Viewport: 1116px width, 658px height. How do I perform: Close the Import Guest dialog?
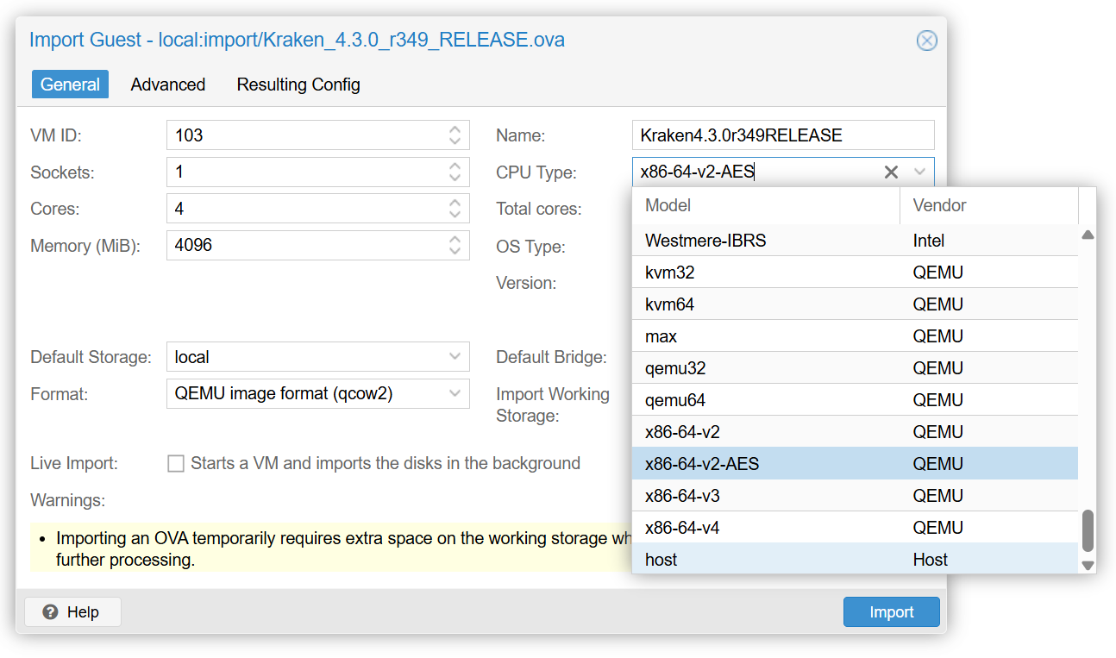926,41
